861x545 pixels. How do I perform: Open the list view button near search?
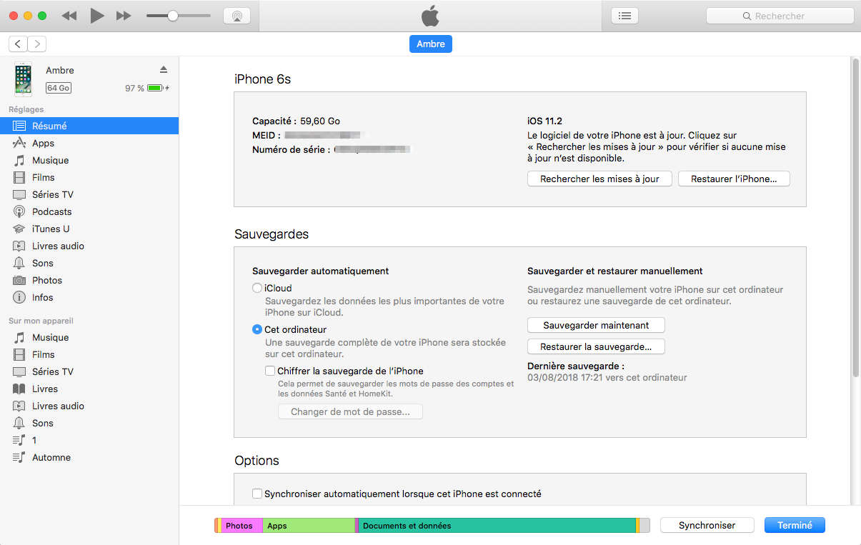(x=624, y=16)
